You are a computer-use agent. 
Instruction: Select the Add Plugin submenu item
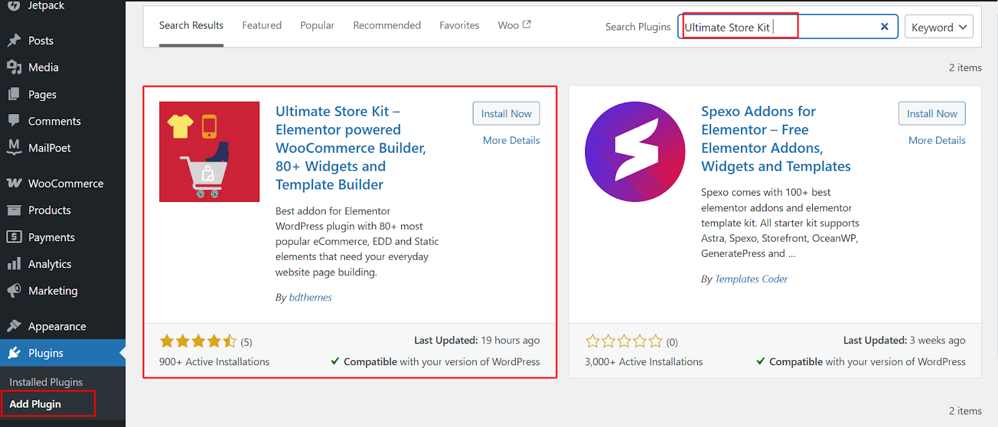pos(36,404)
